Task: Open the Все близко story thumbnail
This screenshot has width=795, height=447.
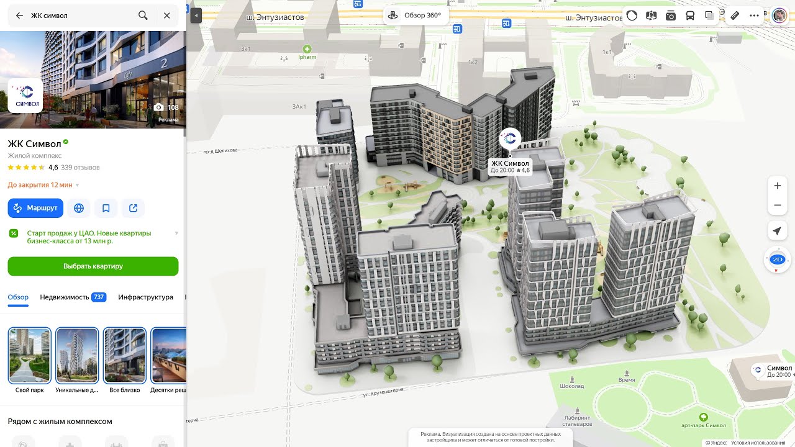Action: [124, 355]
